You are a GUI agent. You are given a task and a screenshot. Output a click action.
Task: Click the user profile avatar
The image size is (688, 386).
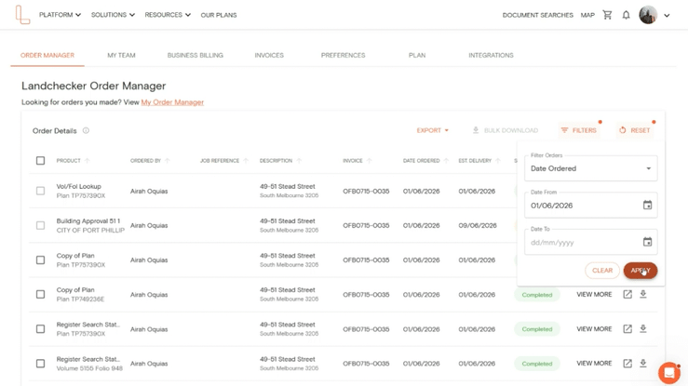pyautogui.click(x=648, y=15)
